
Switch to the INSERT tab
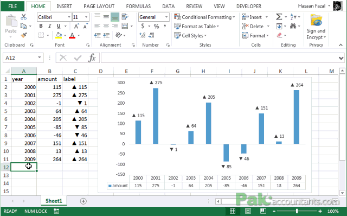pos(64,7)
